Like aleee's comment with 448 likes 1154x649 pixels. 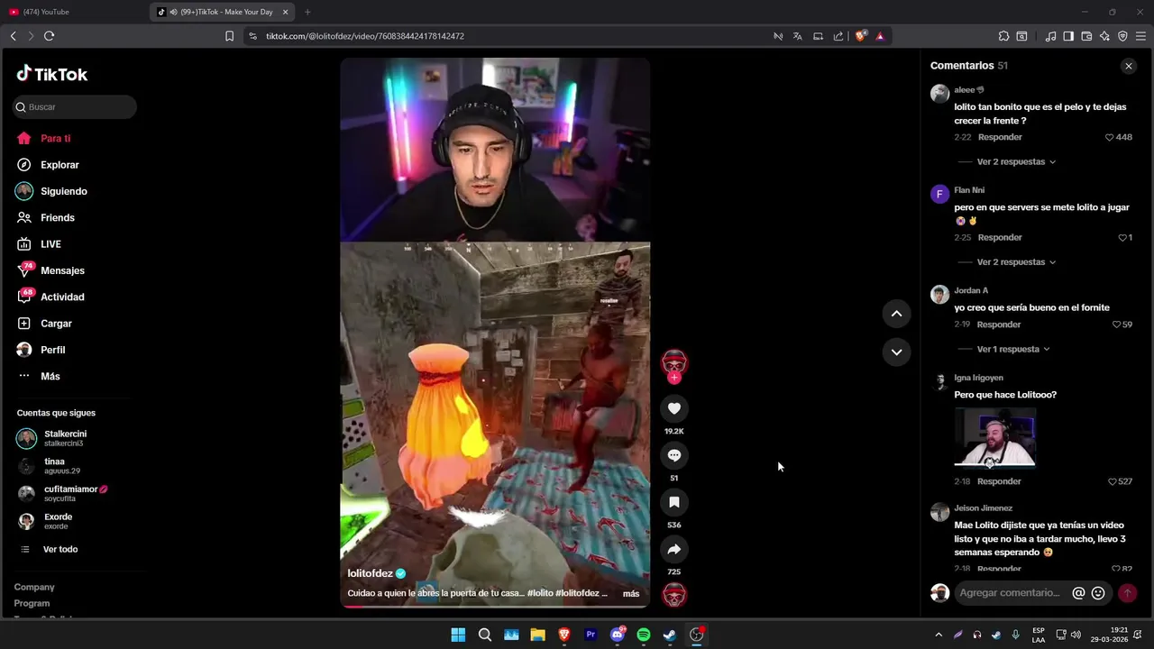point(1110,137)
